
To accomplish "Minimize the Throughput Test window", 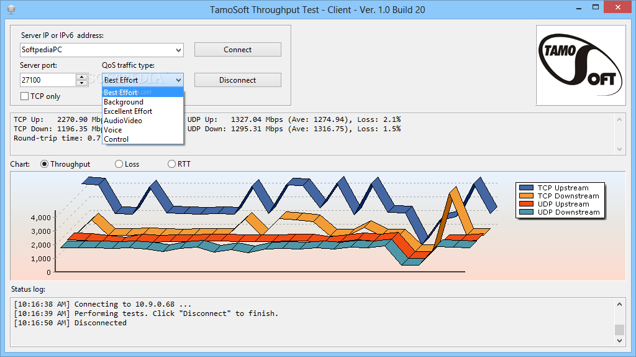I will click(579, 7).
